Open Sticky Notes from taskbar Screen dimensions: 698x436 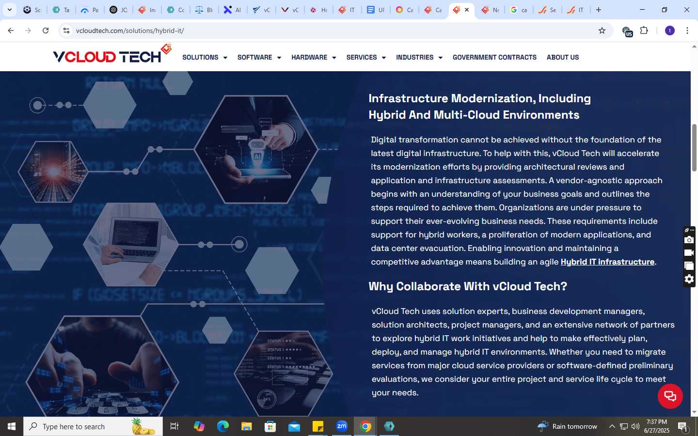coord(318,426)
